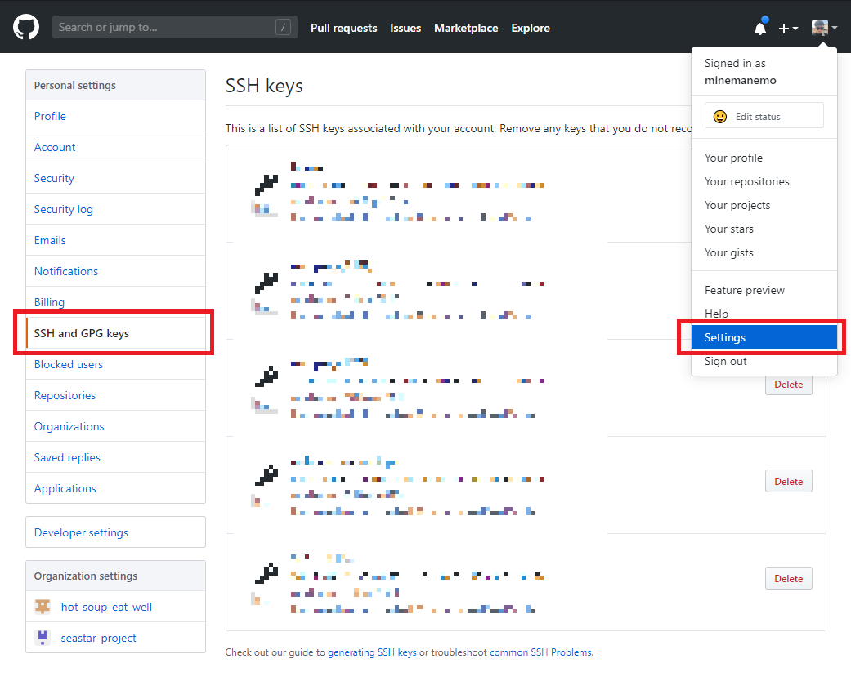
Task: Click Sign out in user menu
Action: click(x=764, y=361)
